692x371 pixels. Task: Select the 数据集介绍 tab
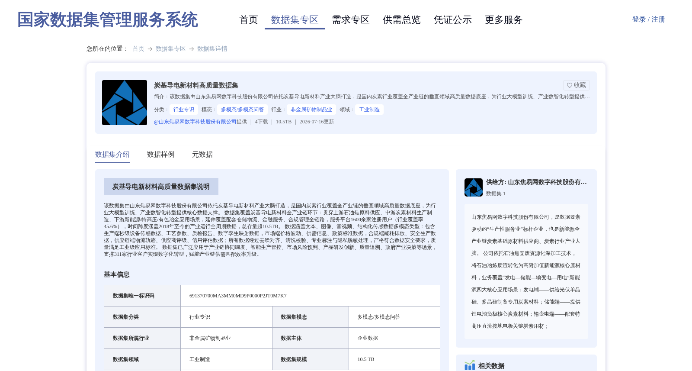click(112, 155)
